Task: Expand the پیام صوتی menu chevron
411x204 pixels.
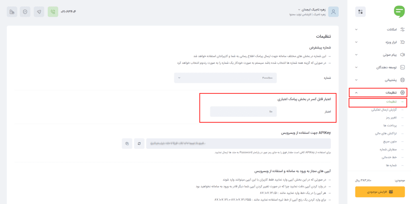Action: (356, 55)
